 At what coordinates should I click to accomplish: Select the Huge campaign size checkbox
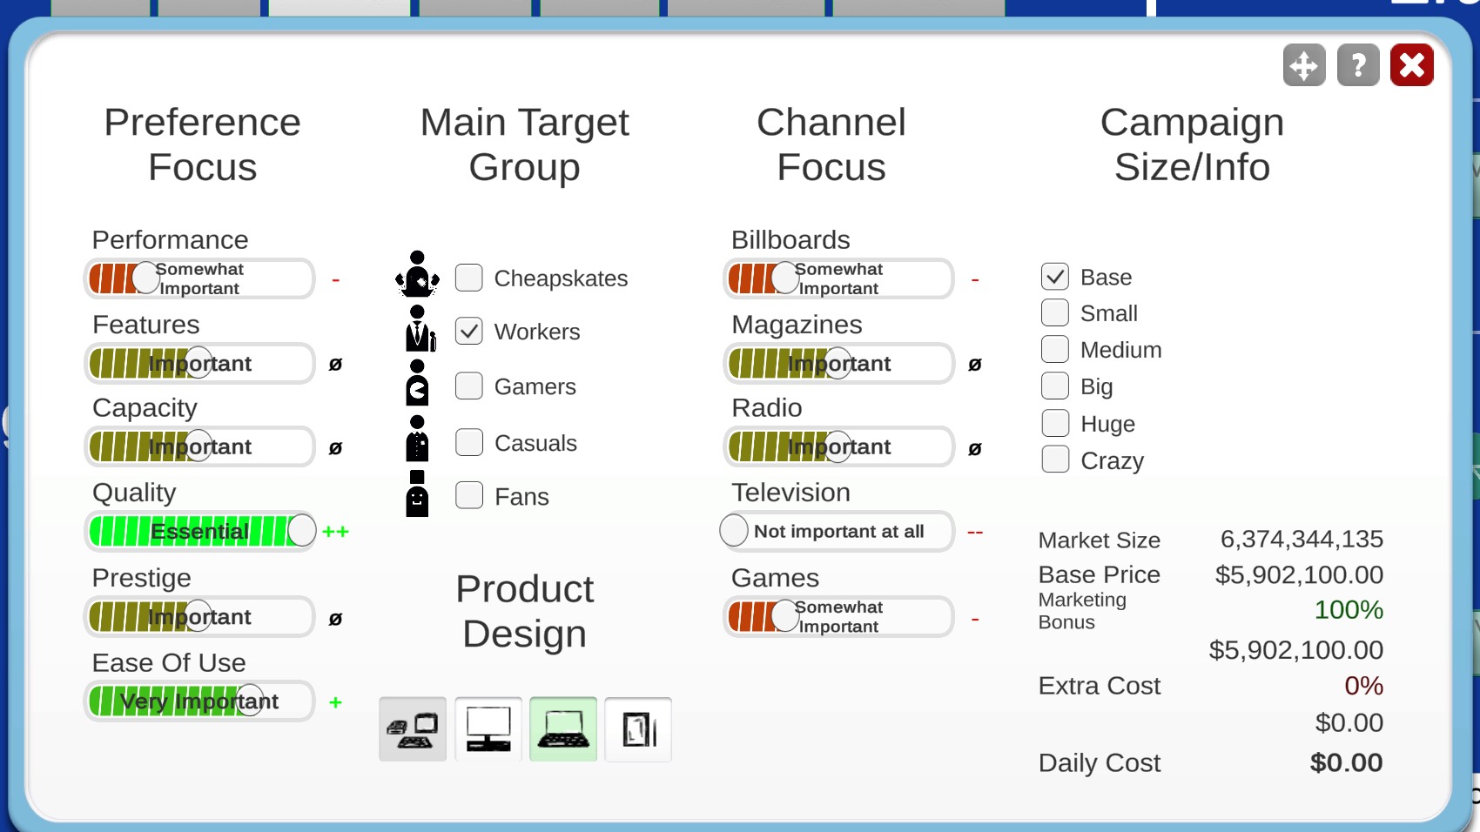click(x=1055, y=423)
